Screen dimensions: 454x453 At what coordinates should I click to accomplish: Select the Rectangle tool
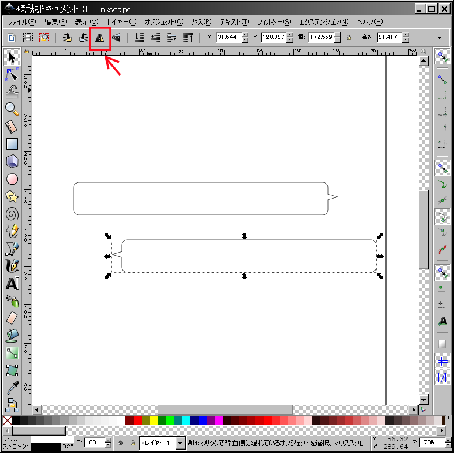12,144
